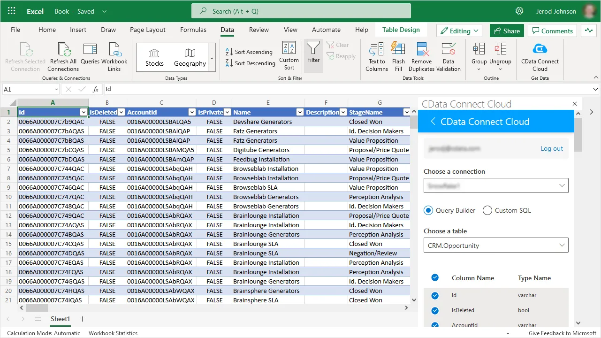Image resolution: width=601 pixels, height=338 pixels.
Task: Click the Share button
Action: (x=507, y=30)
